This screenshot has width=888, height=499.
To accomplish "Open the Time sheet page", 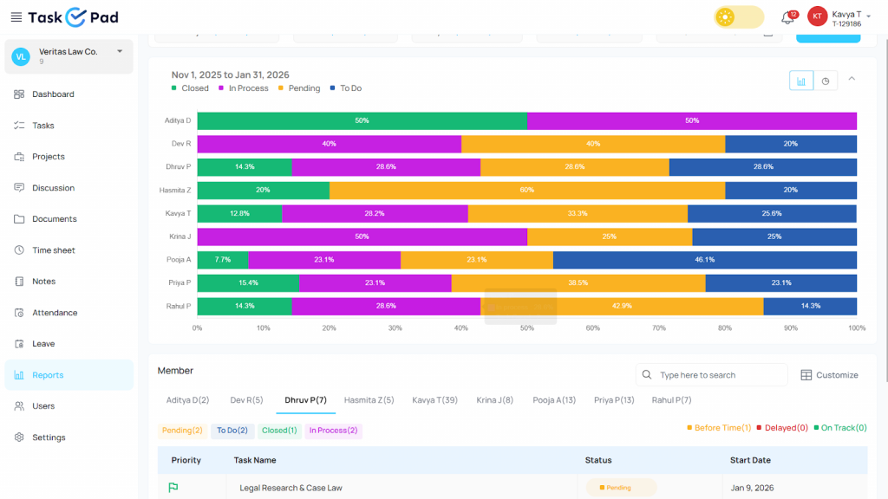I will [x=54, y=250].
